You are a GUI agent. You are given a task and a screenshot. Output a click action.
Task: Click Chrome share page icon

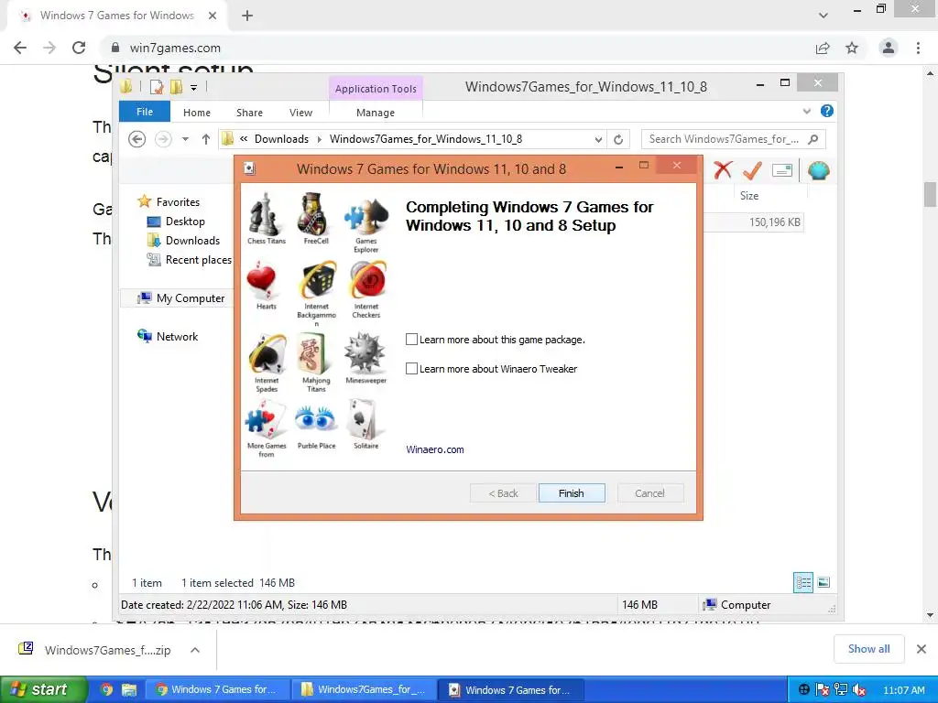[x=823, y=48]
